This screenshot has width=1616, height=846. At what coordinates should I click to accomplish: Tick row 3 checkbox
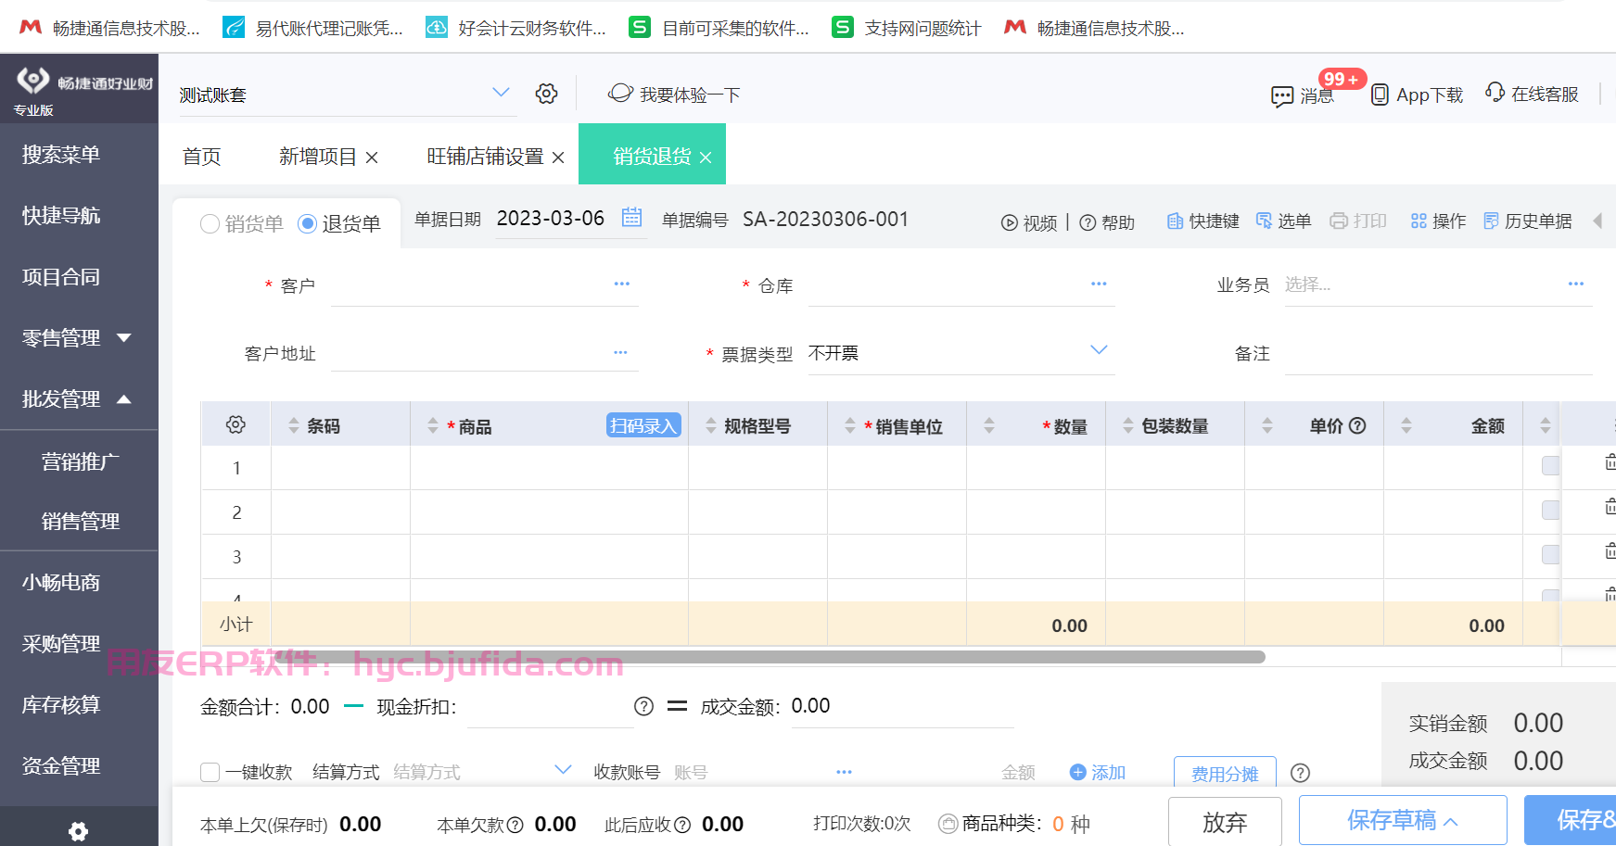pos(1550,554)
